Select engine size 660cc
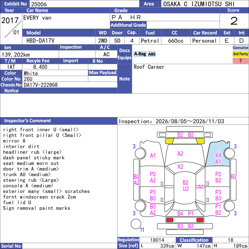This screenshot has height=249, width=249. coord(176,41)
